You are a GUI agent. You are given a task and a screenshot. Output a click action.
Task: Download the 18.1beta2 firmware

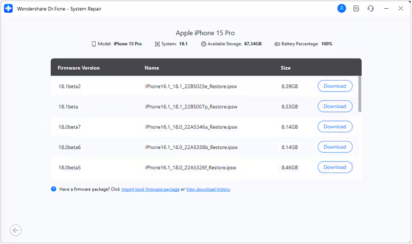[x=335, y=86]
